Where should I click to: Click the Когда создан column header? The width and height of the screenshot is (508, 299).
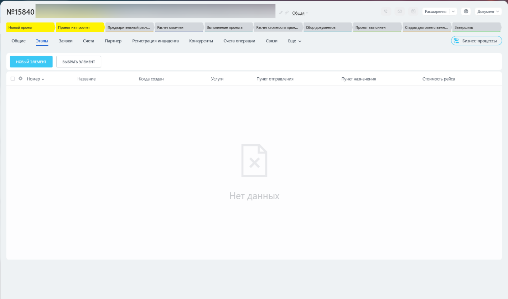pos(151,79)
